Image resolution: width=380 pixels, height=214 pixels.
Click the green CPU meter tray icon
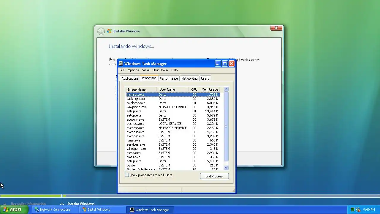tap(352, 210)
